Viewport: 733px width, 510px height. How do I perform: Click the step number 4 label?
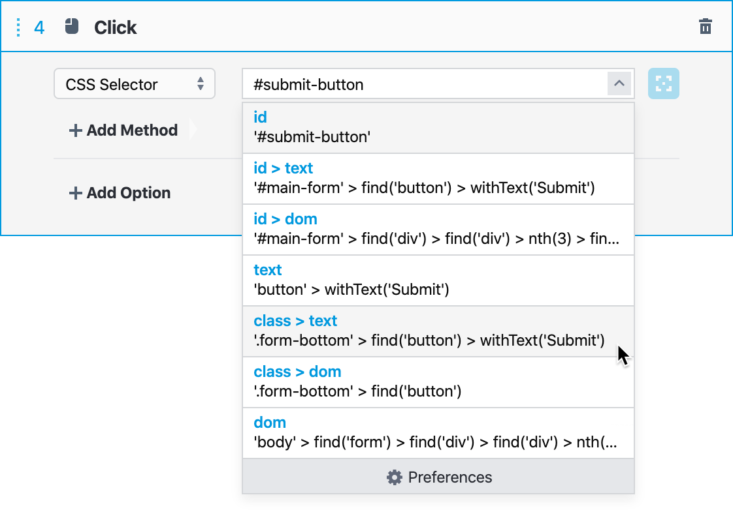[x=39, y=27]
